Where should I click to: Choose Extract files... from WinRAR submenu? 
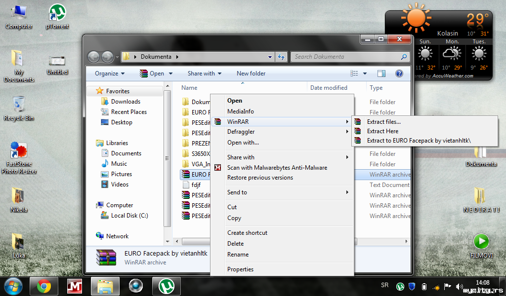424,122
